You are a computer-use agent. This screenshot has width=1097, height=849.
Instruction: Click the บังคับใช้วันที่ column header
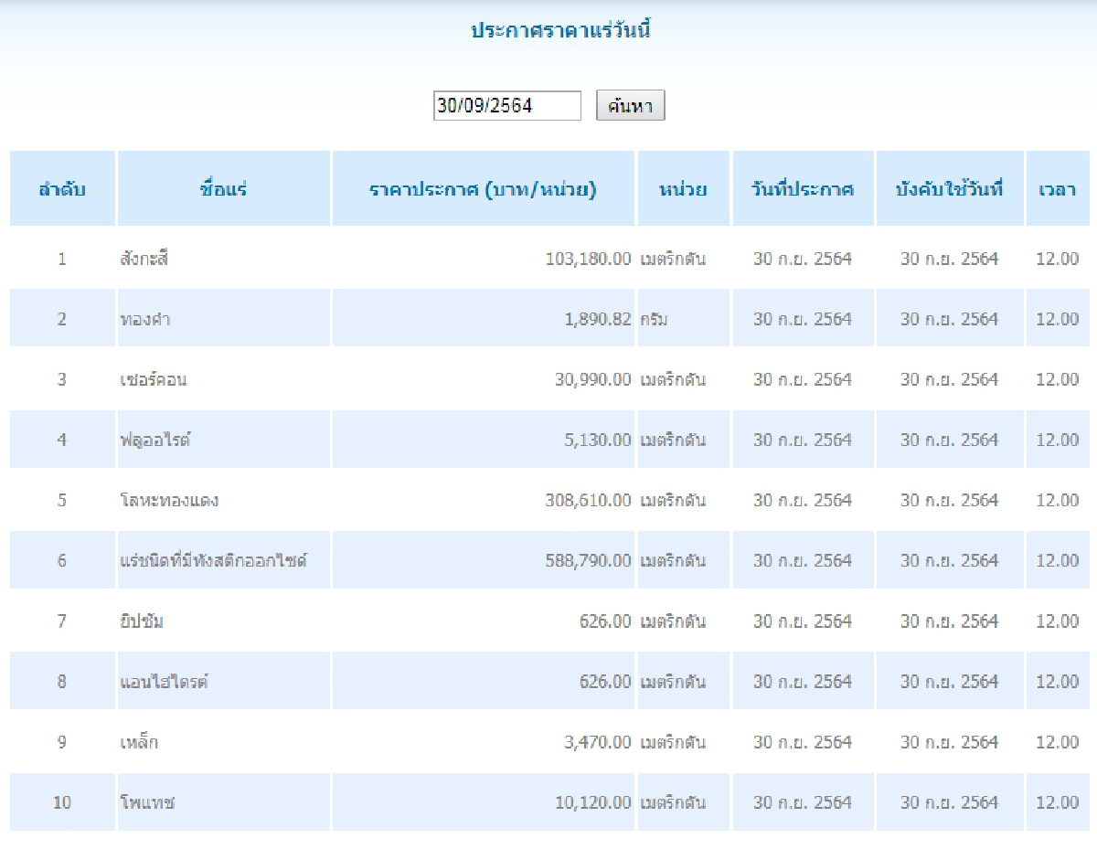(950, 190)
